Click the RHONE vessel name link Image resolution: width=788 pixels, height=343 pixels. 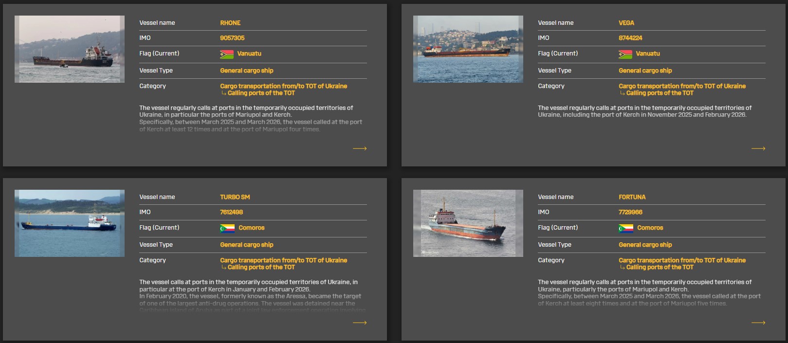[230, 23]
